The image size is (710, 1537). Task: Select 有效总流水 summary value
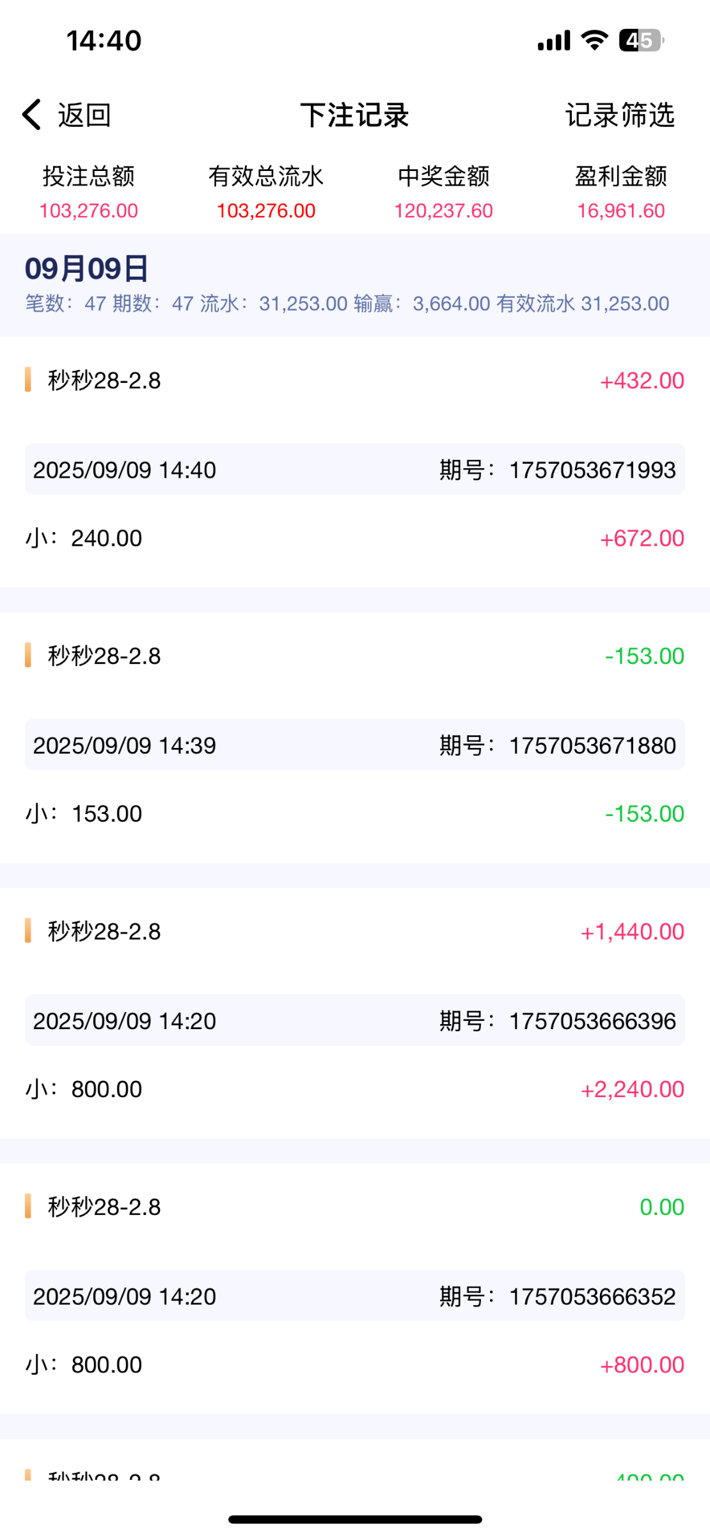click(x=266, y=192)
